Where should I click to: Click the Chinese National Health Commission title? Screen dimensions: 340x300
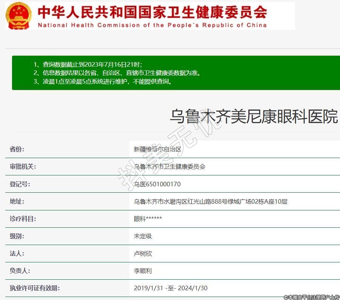pos(152,12)
